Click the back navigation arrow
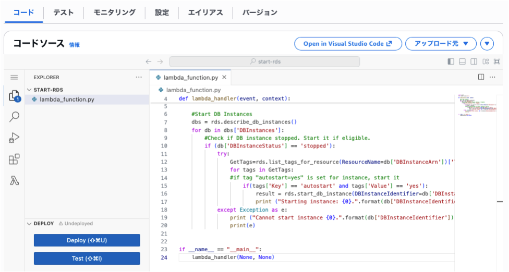This screenshot has height=272, width=509. [148, 61]
